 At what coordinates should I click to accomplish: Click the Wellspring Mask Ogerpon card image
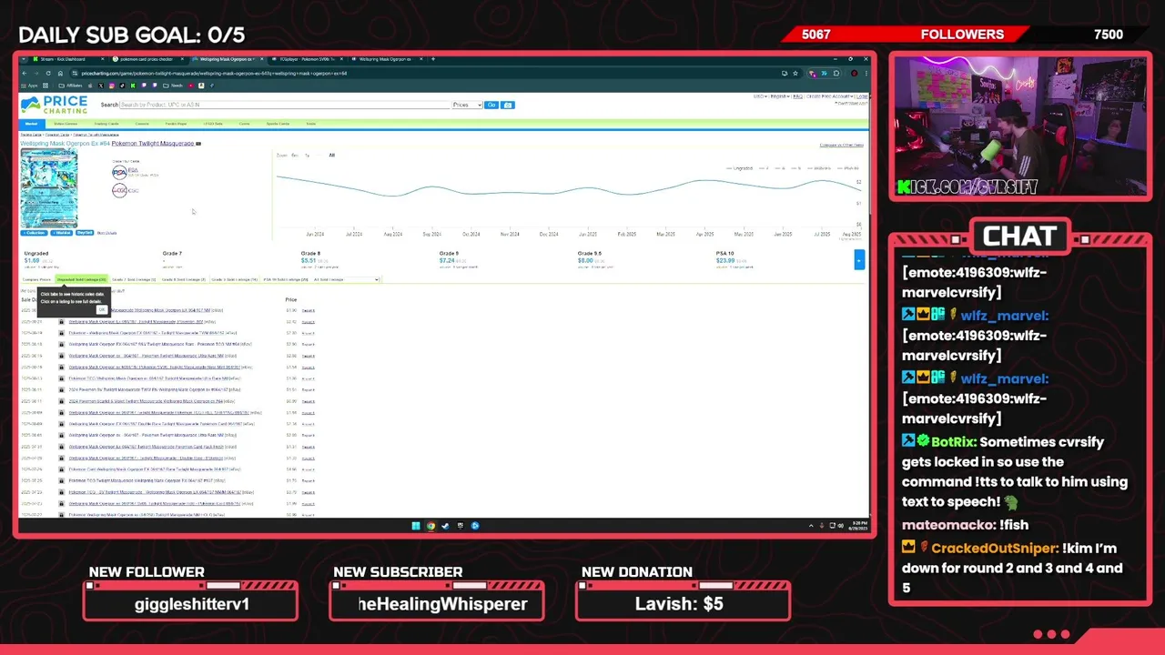[49, 188]
